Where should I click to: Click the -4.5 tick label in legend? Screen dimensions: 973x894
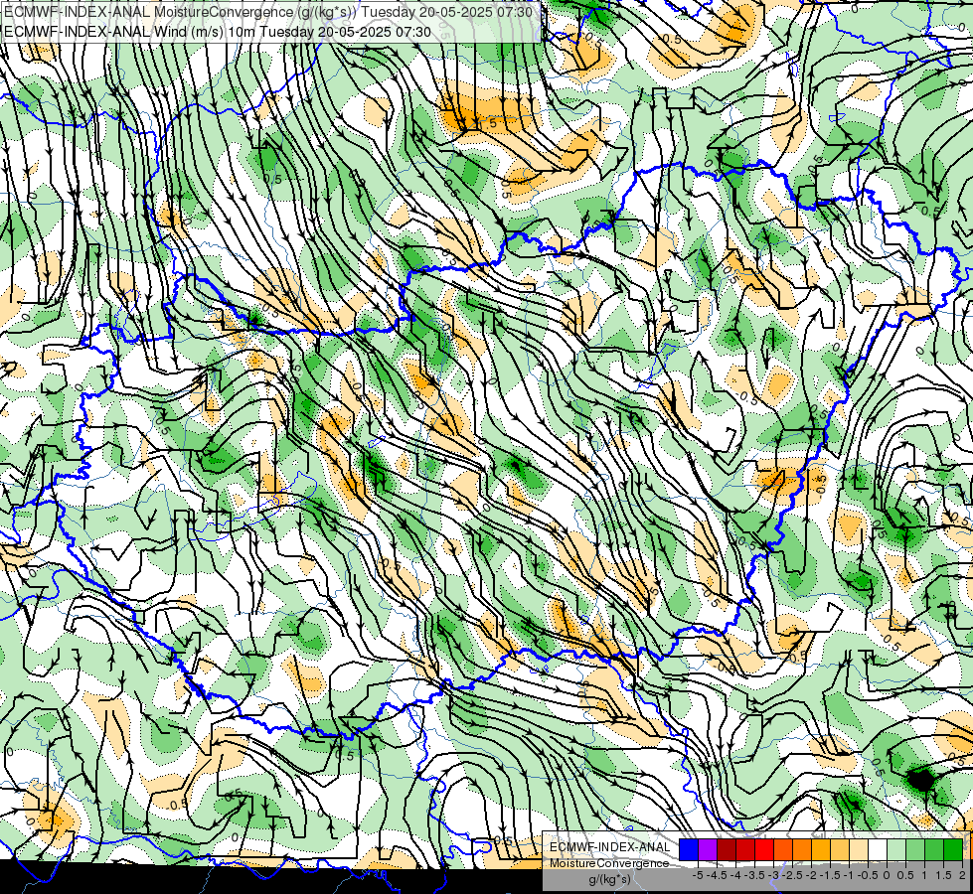click(x=717, y=875)
